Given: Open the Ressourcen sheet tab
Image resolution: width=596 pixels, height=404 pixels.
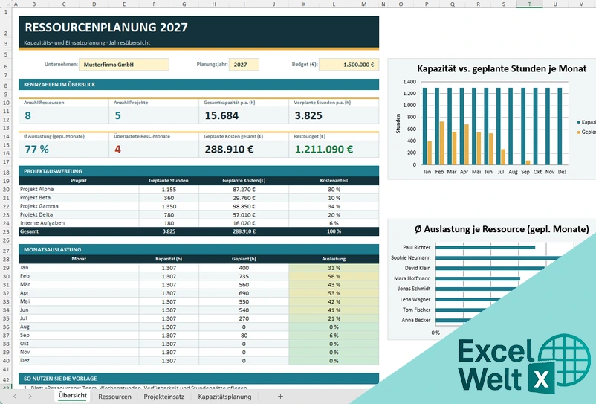Looking at the screenshot, I should (x=114, y=397).
